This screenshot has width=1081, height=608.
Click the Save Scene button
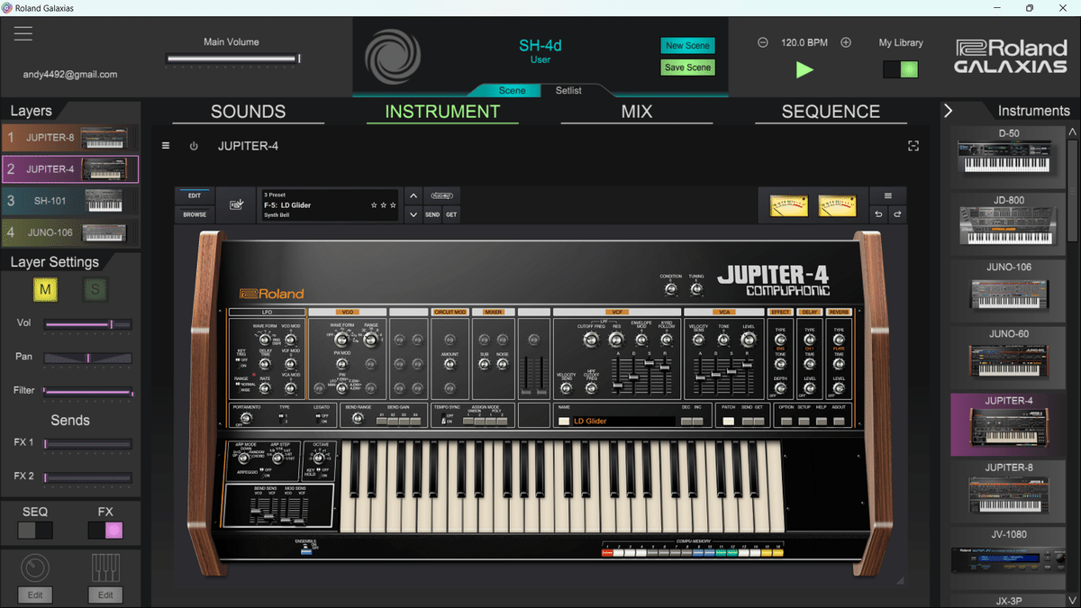click(x=687, y=68)
